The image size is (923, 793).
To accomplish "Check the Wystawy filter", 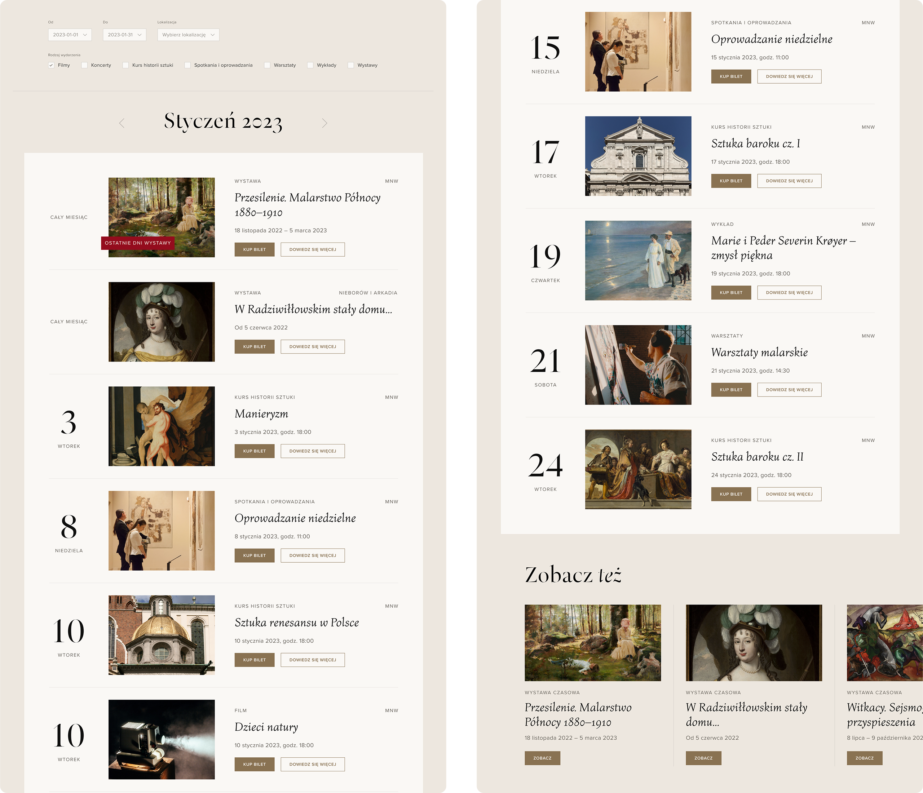I will coord(351,65).
